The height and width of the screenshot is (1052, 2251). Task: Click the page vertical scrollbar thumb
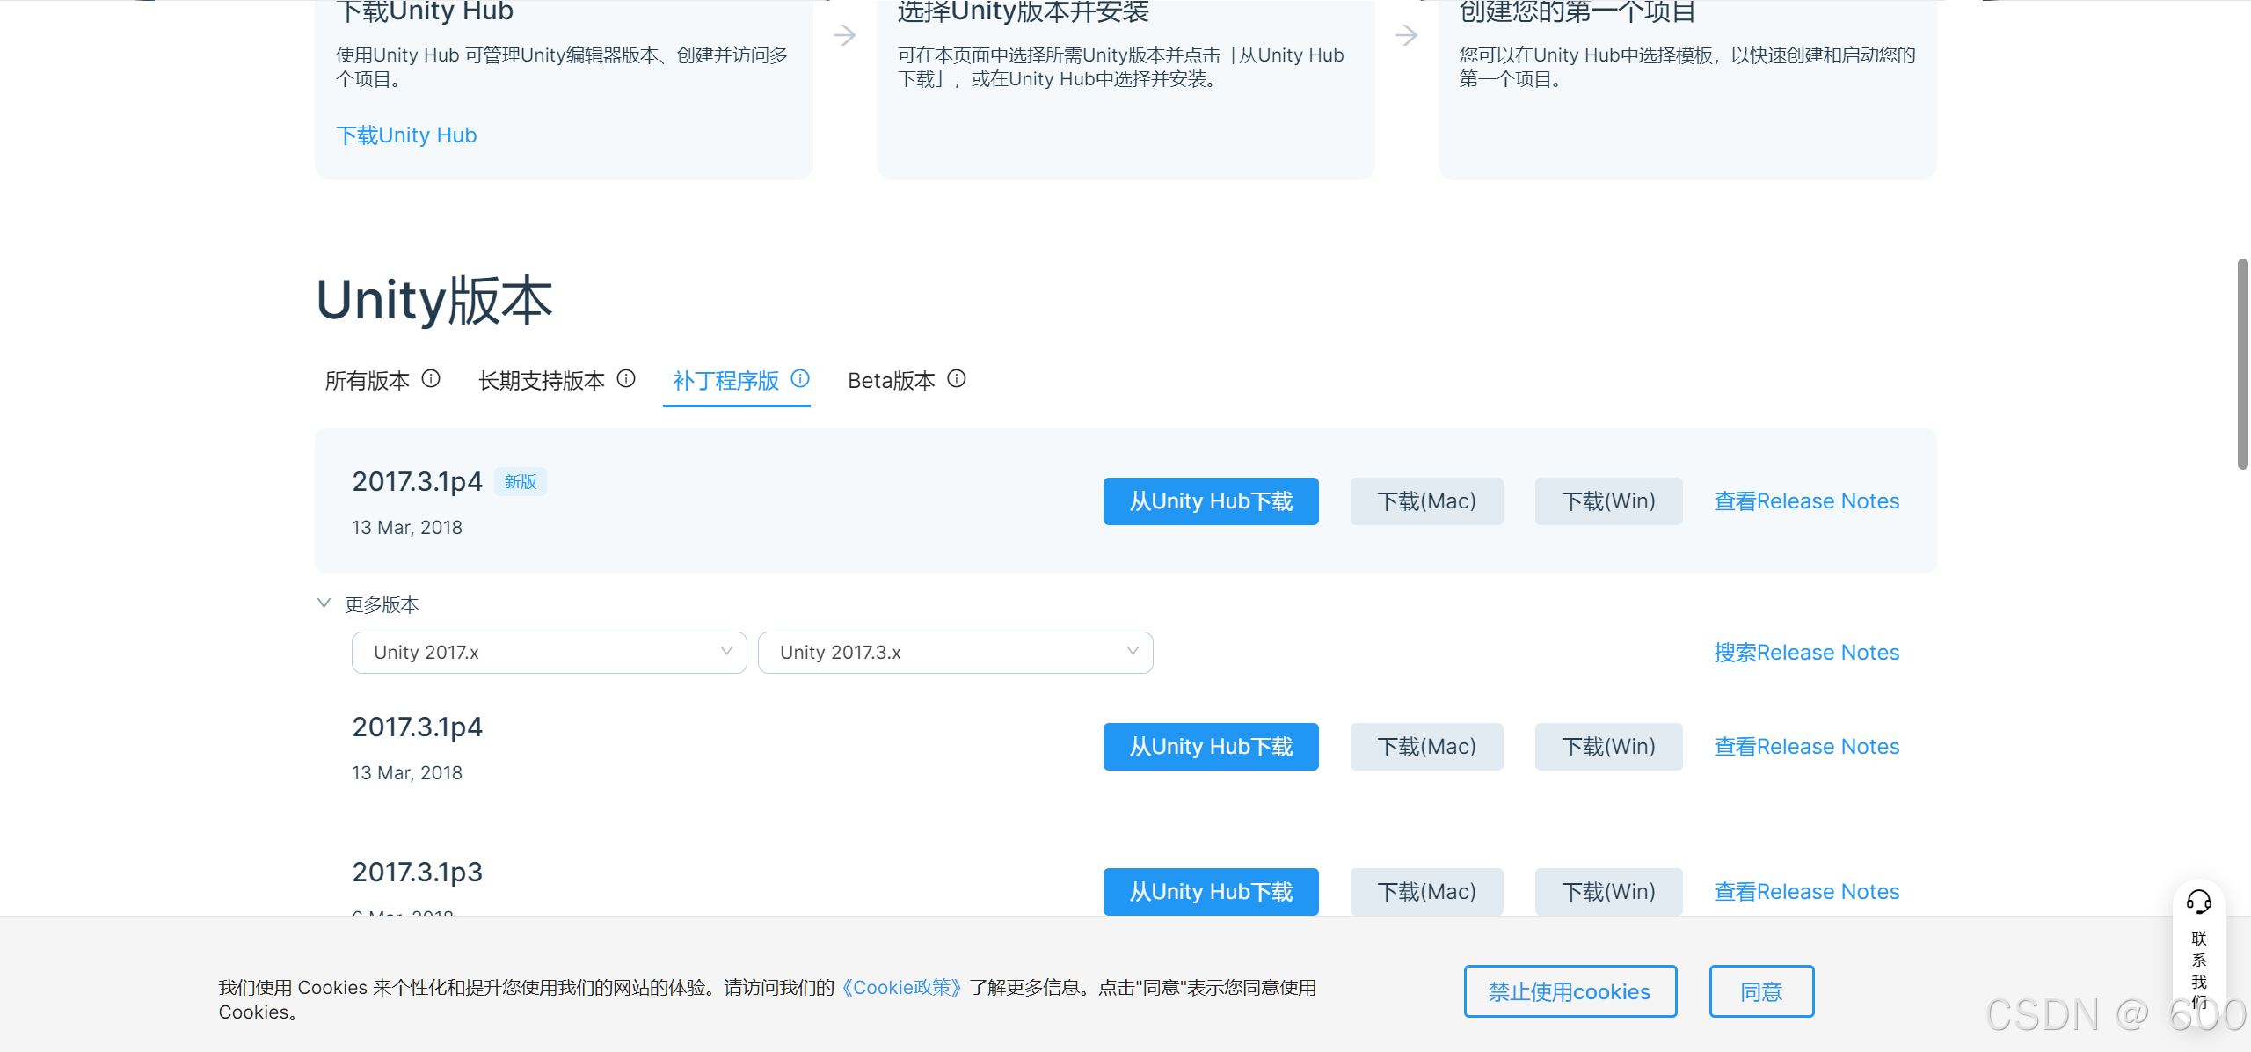[2243, 364]
